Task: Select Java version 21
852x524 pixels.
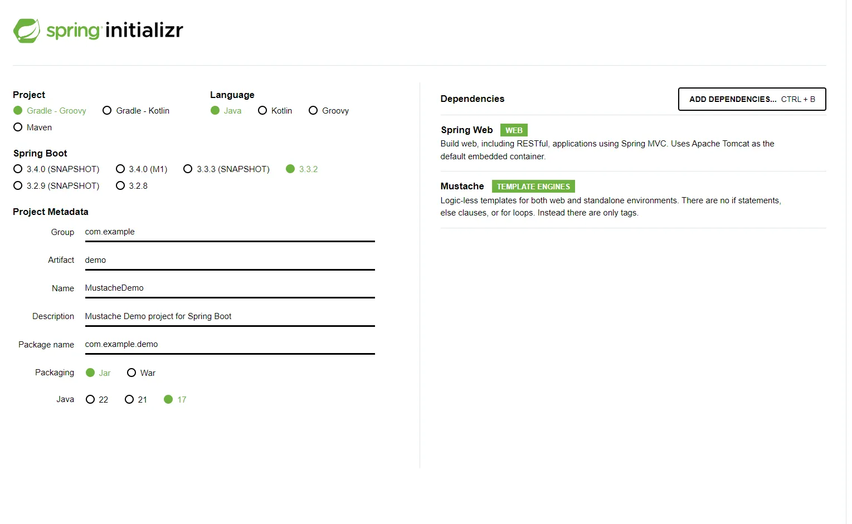Action: pos(129,400)
